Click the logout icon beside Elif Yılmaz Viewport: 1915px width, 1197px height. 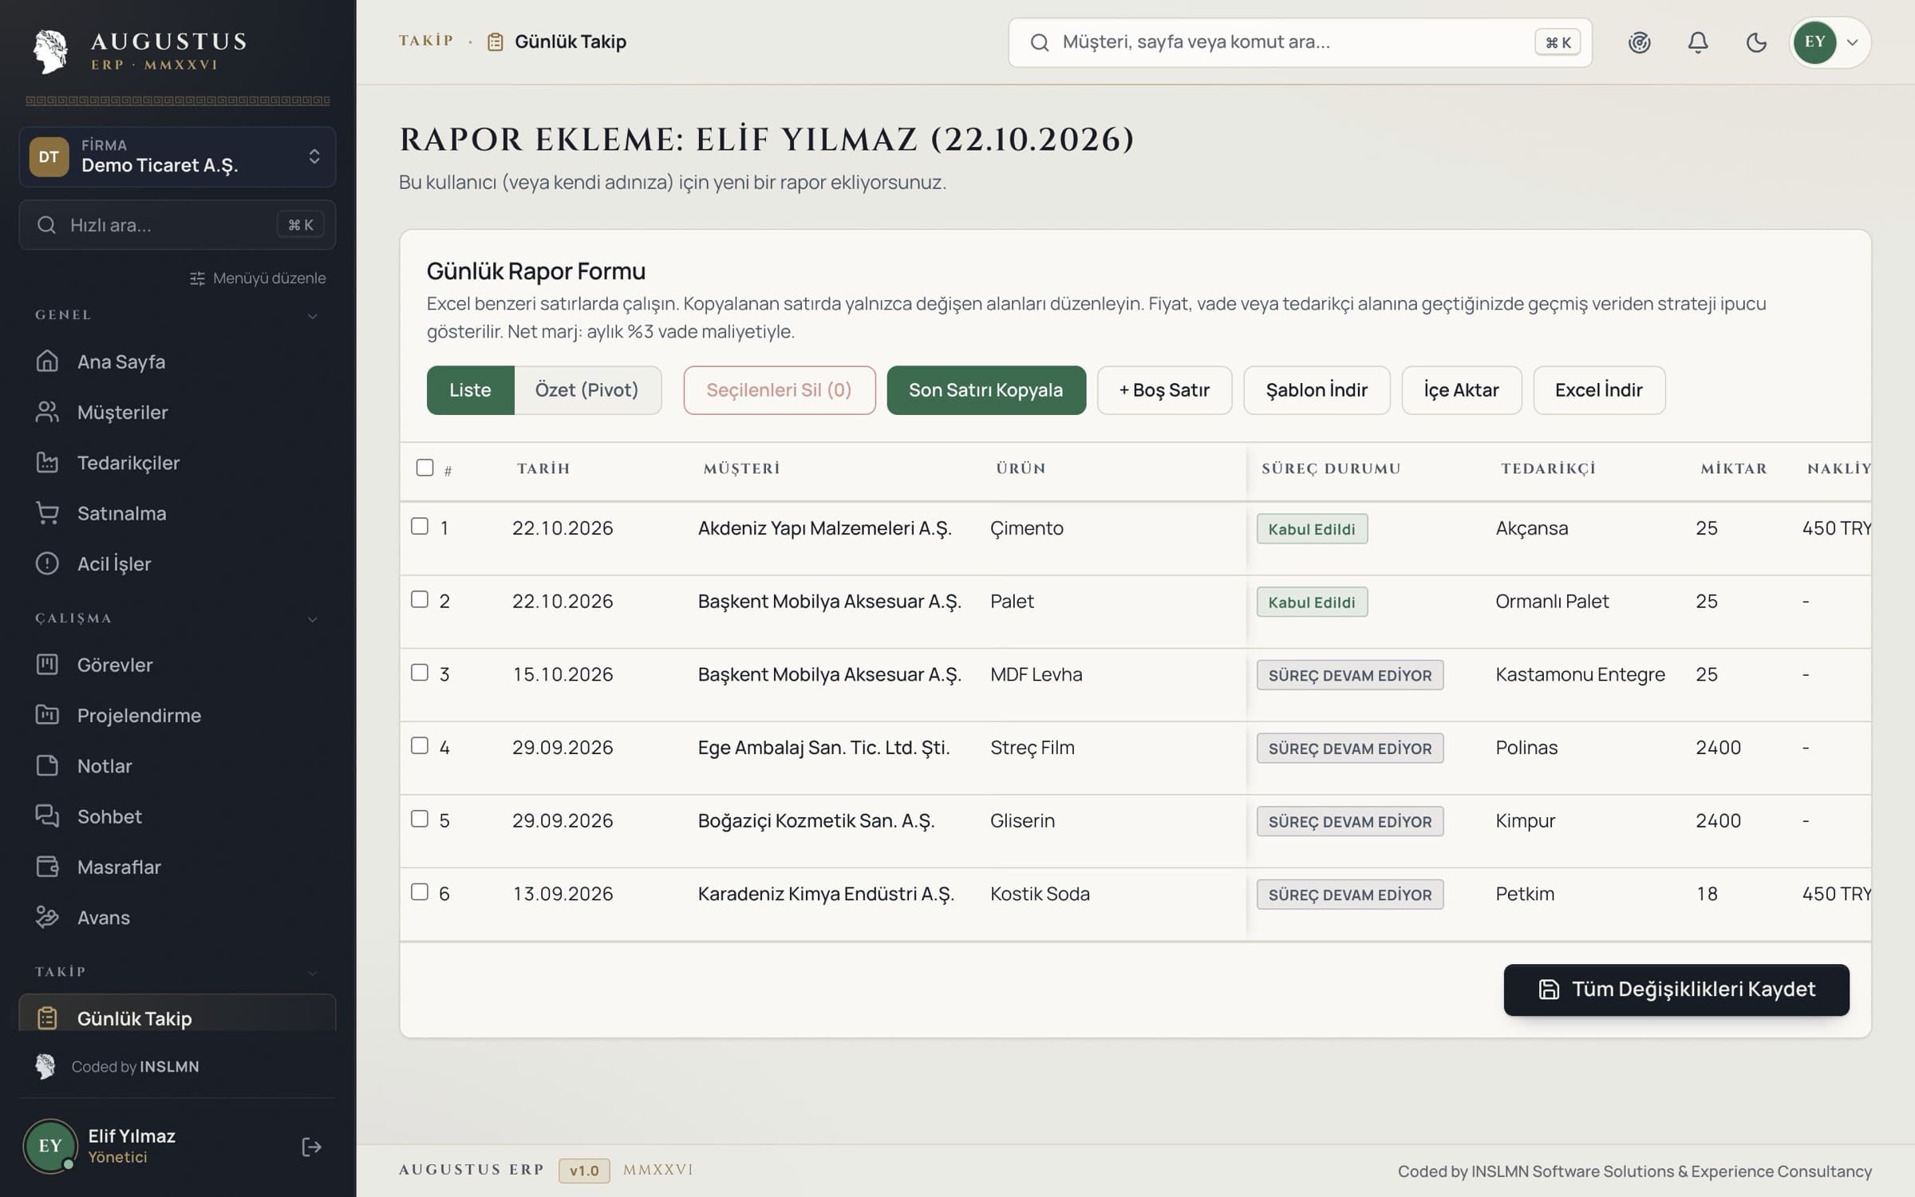[x=311, y=1147]
